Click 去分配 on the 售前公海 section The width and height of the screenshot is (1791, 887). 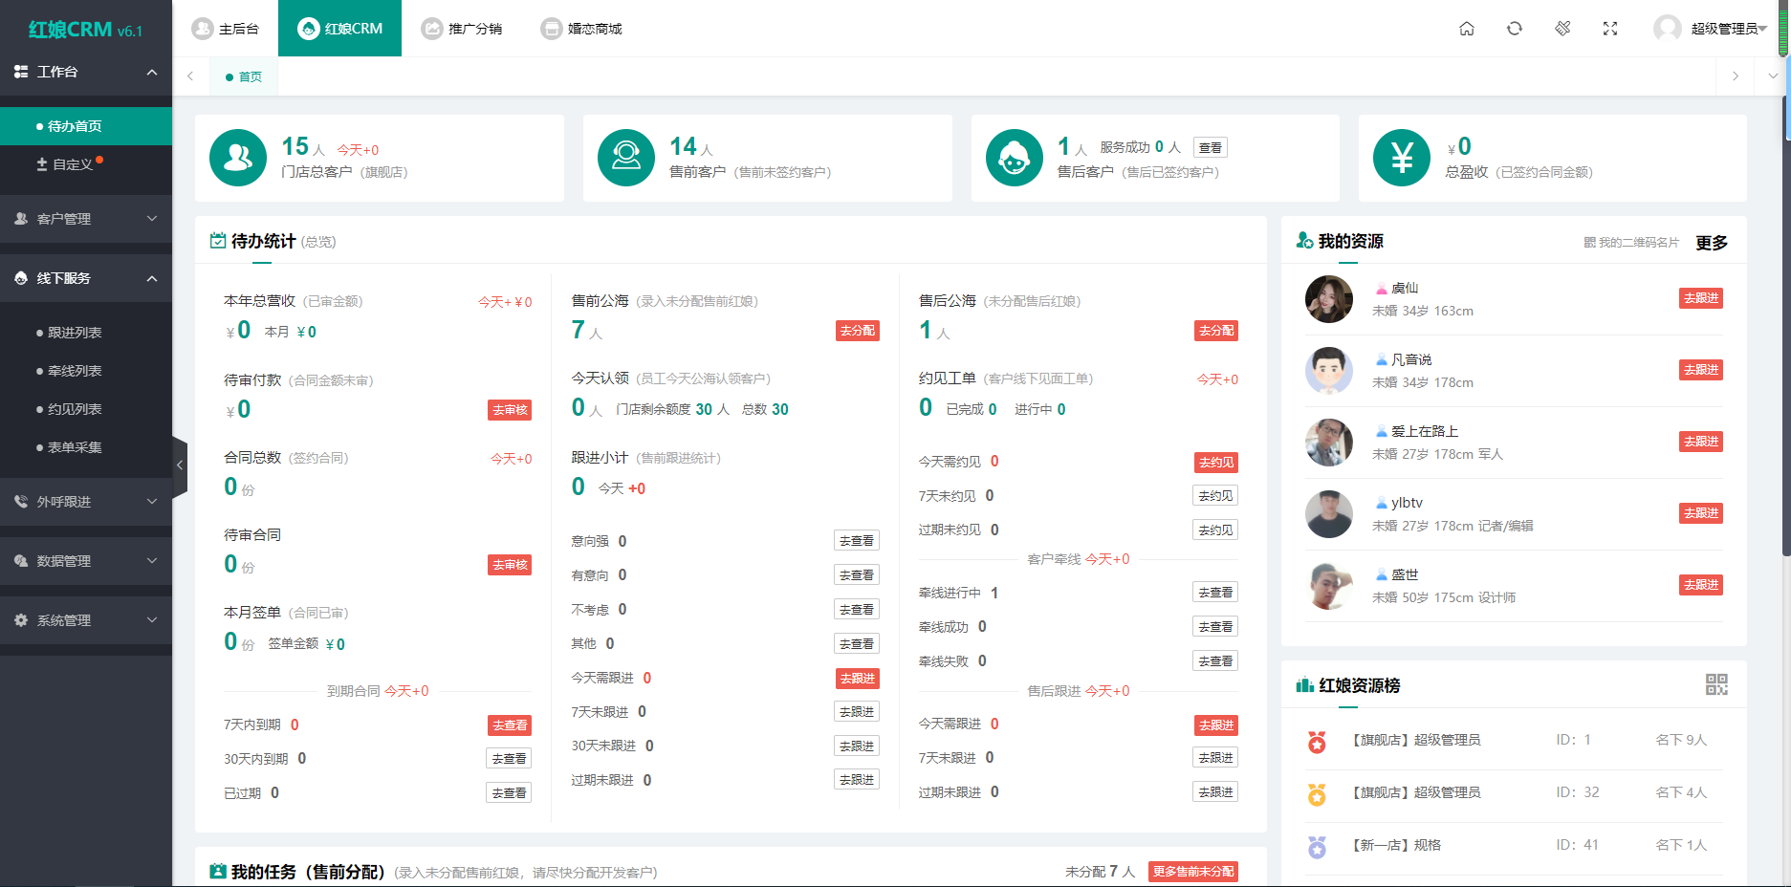coord(856,330)
